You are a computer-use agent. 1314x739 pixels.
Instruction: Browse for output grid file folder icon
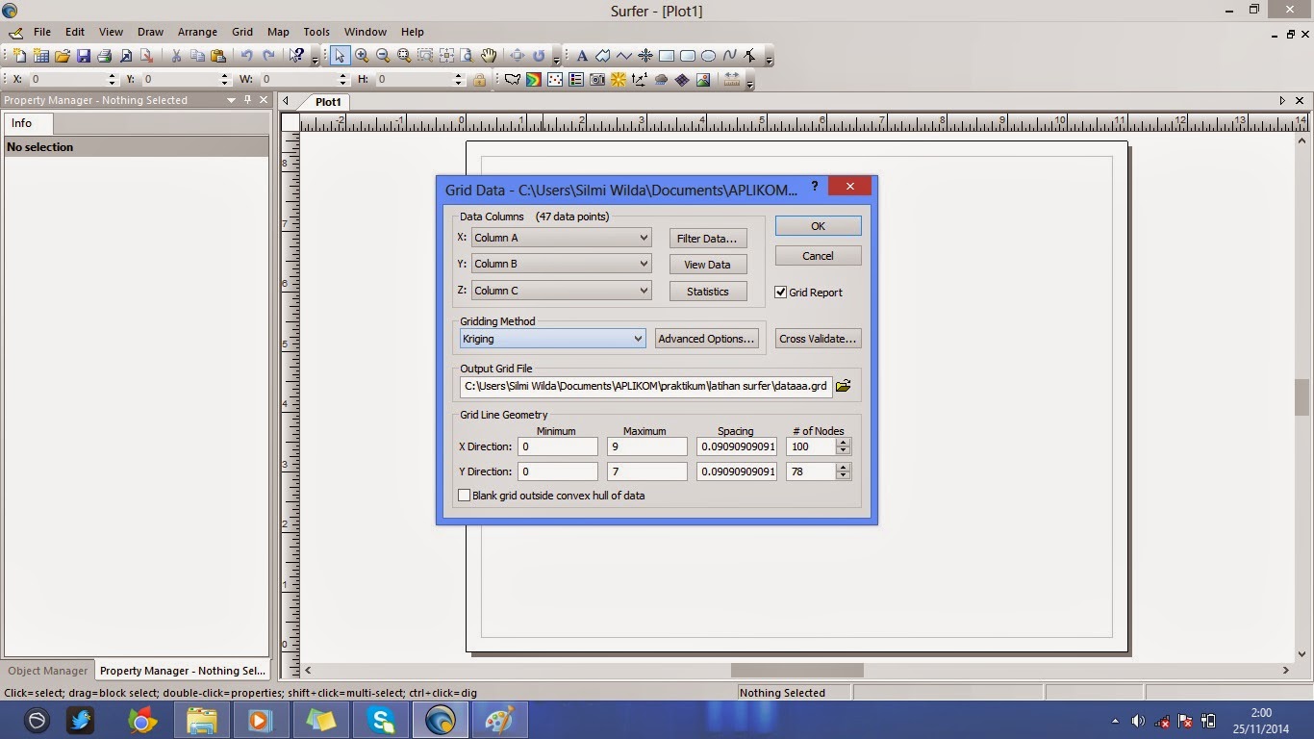tap(844, 386)
